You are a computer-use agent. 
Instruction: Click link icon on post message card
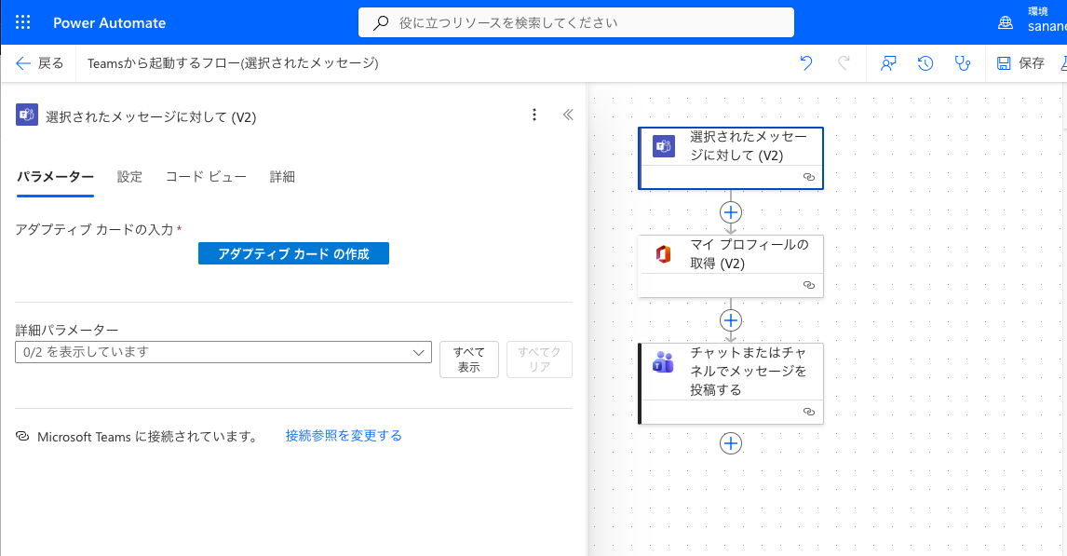(809, 412)
